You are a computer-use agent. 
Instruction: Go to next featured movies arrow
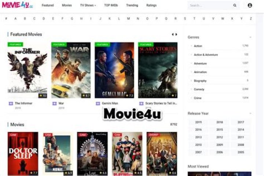[176, 34]
